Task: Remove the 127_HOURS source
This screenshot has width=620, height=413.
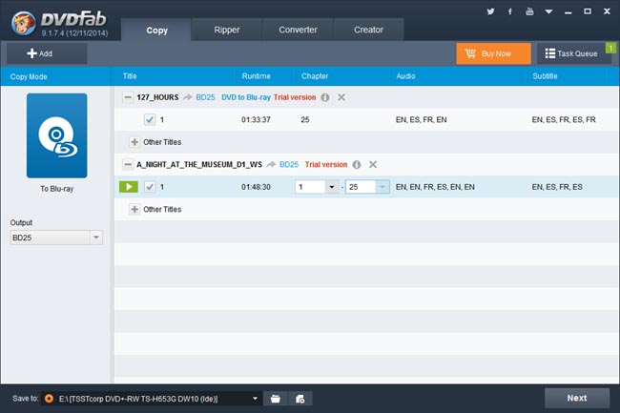Action: tap(341, 97)
